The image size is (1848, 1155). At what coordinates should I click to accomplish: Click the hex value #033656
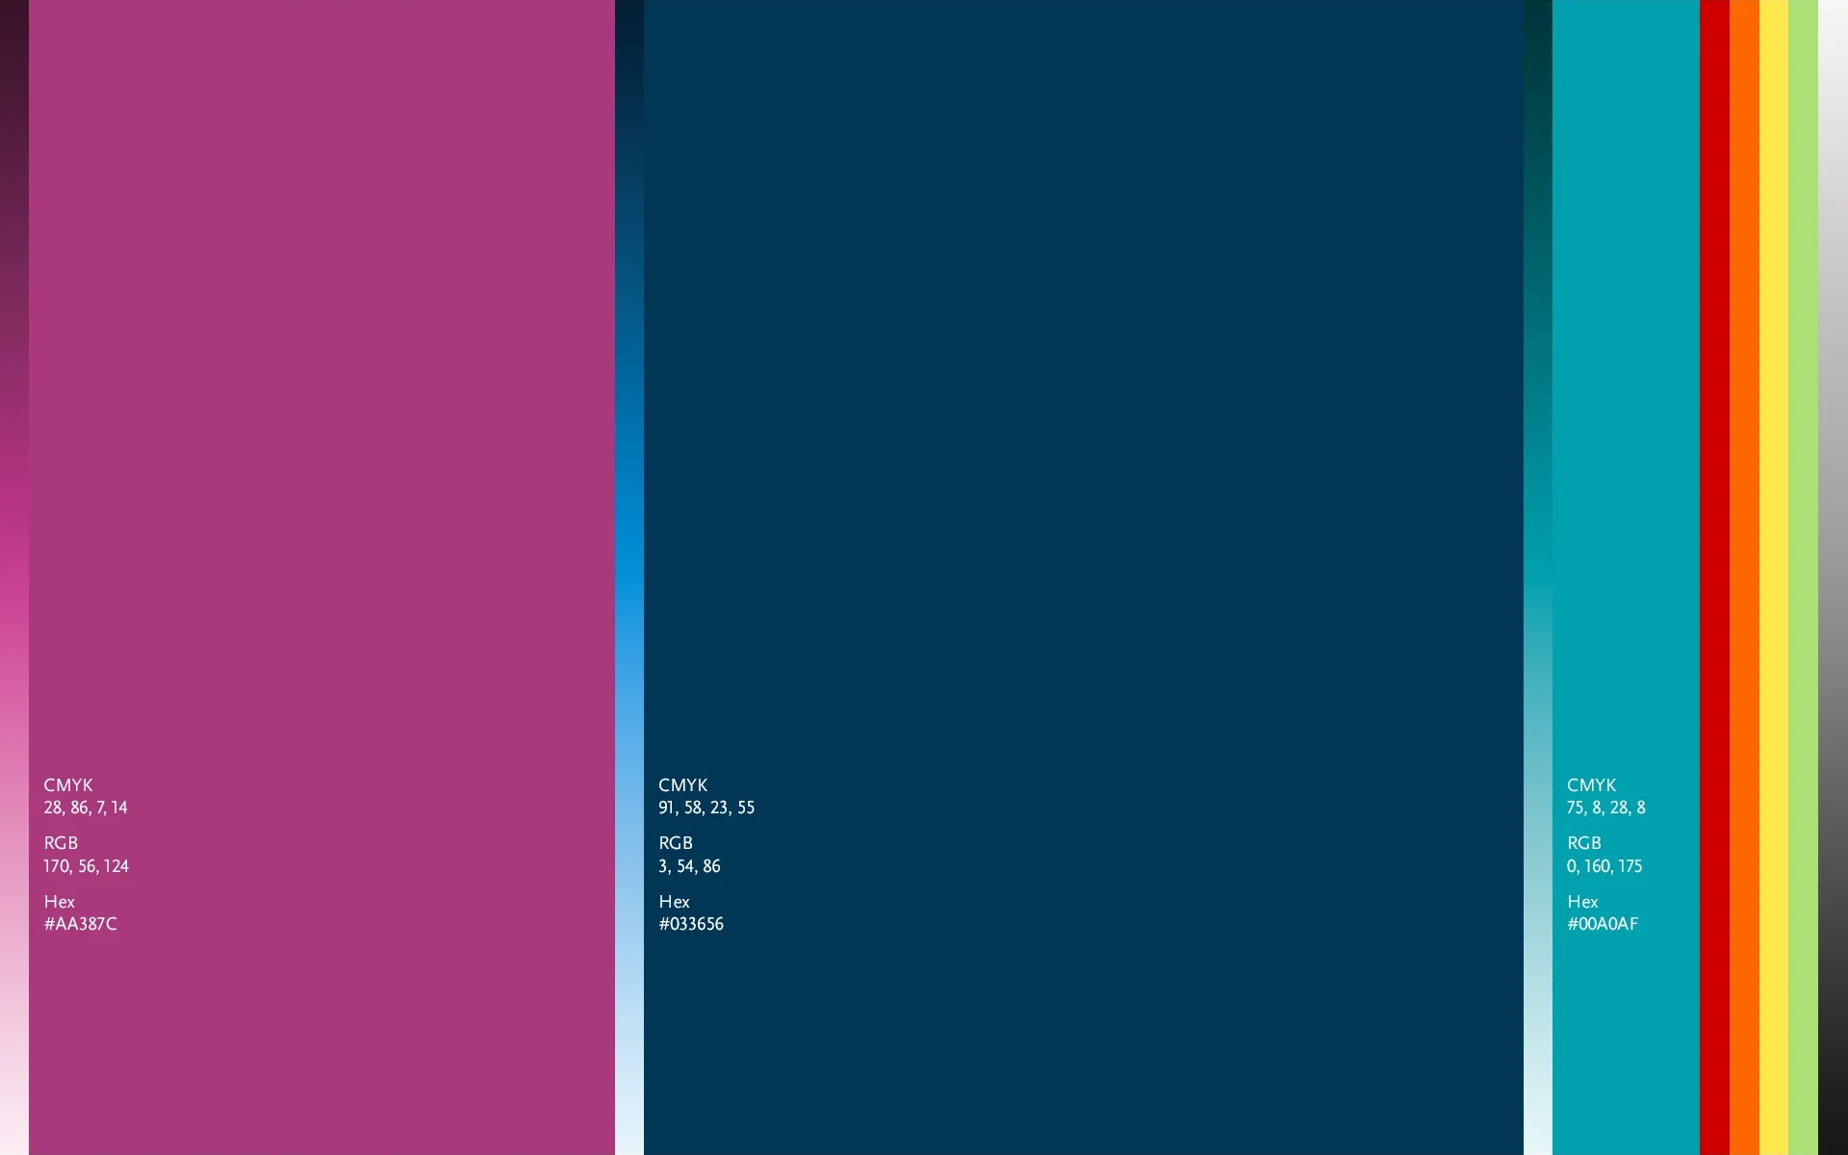691,924
